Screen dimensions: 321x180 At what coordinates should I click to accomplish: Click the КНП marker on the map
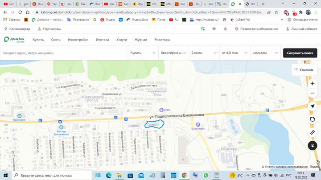[161, 110]
